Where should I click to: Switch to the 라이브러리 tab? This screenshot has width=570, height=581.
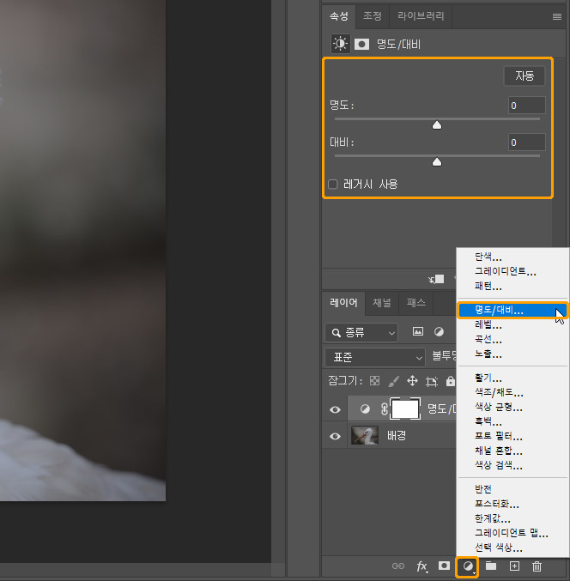click(421, 16)
